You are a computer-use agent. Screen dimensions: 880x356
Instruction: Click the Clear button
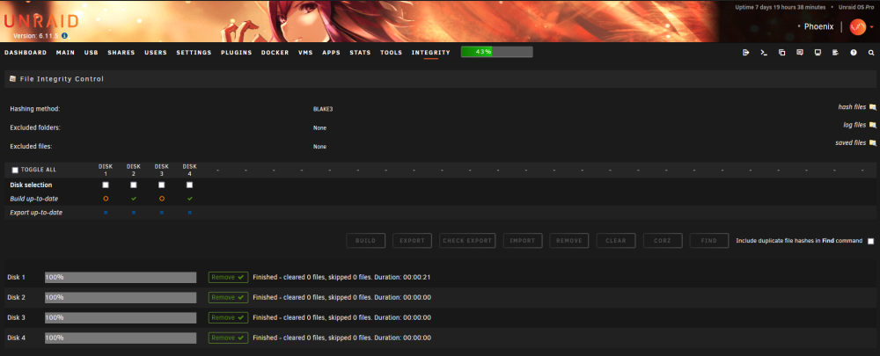coord(616,241)
